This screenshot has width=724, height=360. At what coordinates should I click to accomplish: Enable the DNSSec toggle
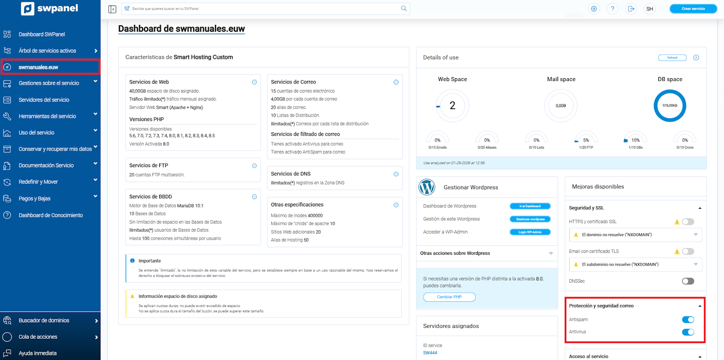[688, 281]
